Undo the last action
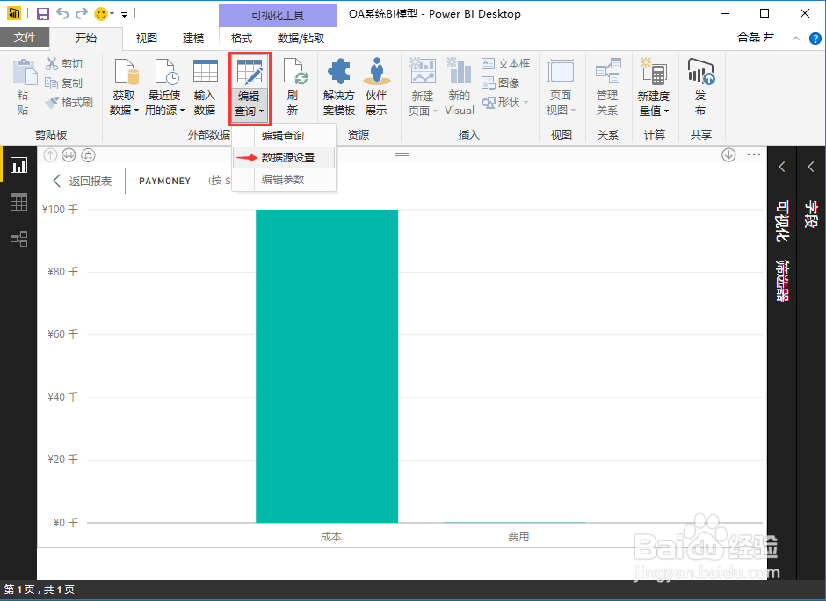Image resolution: width=826 pixels, height=601 pixels. point(62,14)
